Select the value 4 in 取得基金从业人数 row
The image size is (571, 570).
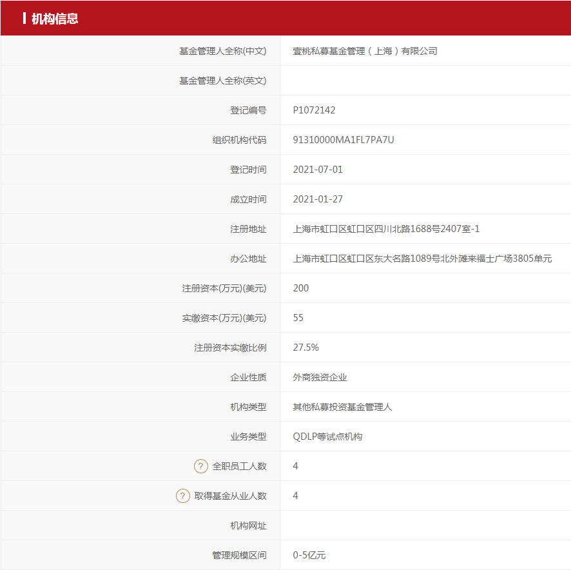295,496
